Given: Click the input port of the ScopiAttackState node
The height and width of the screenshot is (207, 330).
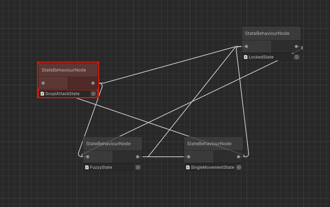Looking at the screenshot, I should [43, 83].
